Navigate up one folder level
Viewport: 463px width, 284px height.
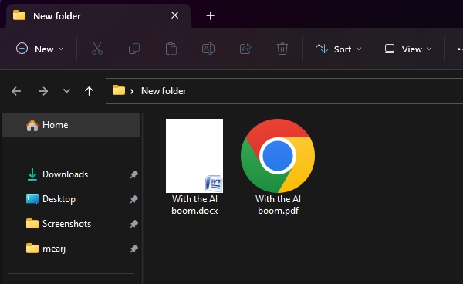tap(89, 91)
